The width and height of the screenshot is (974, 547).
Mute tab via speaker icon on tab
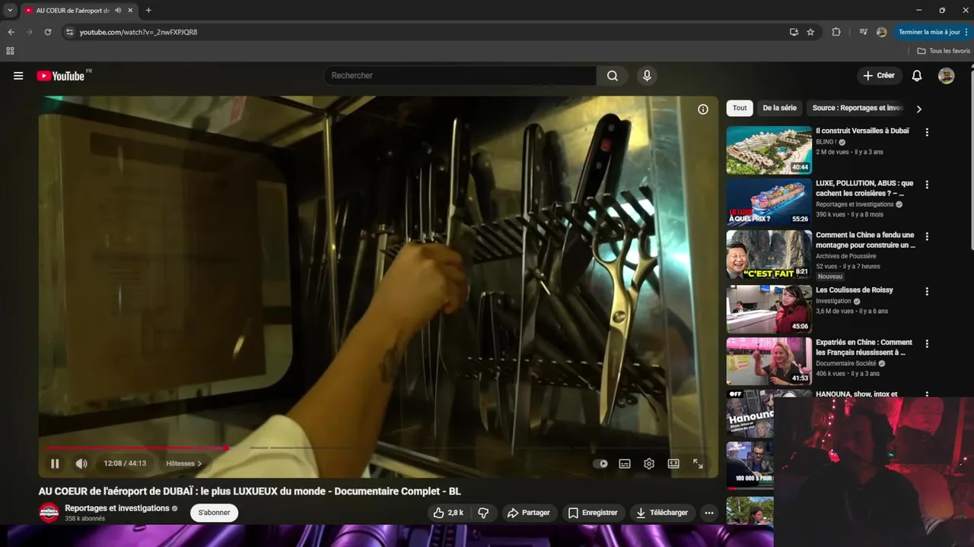point(118,11)
